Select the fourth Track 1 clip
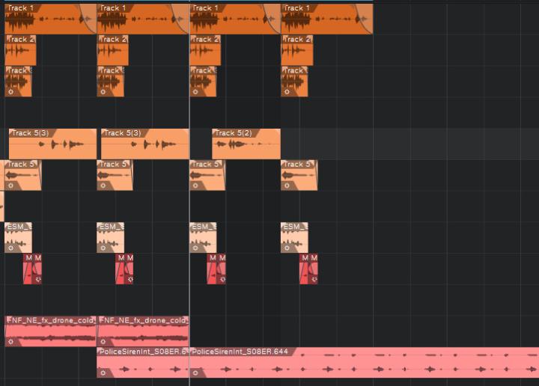 tap(327, 19)
